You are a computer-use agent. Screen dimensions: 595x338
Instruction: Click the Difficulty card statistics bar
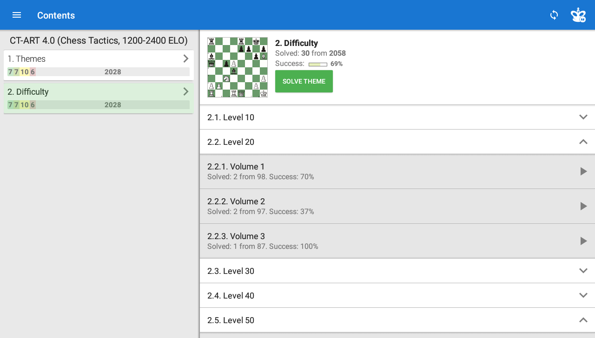pyautogui.click(x=99, y=105)
